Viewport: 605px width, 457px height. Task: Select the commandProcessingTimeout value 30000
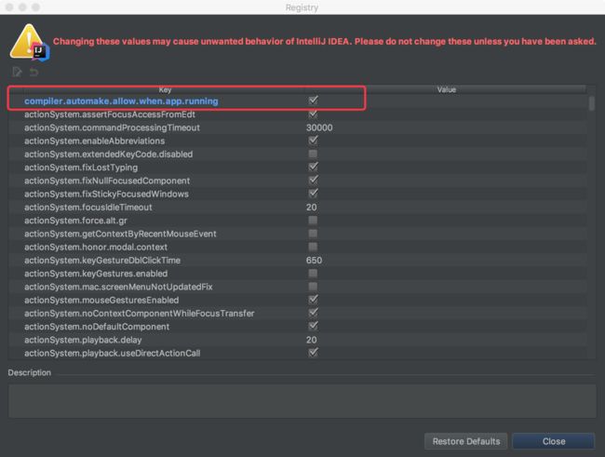(x=319, y=128)
